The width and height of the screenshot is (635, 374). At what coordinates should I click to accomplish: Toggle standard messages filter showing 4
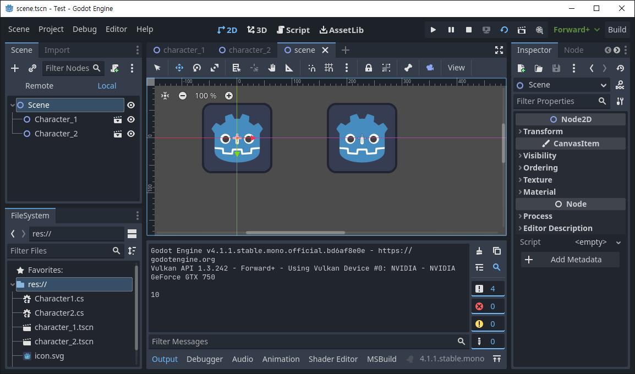[x=488, y=289]
